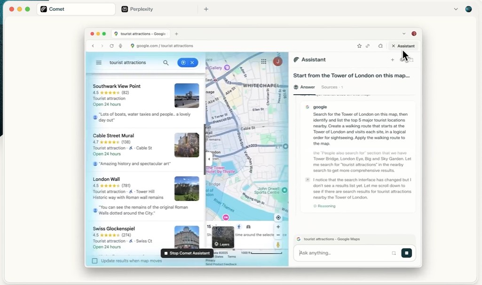
Task: Start a new Assistant thread plus icon
Action: [392, 60]
